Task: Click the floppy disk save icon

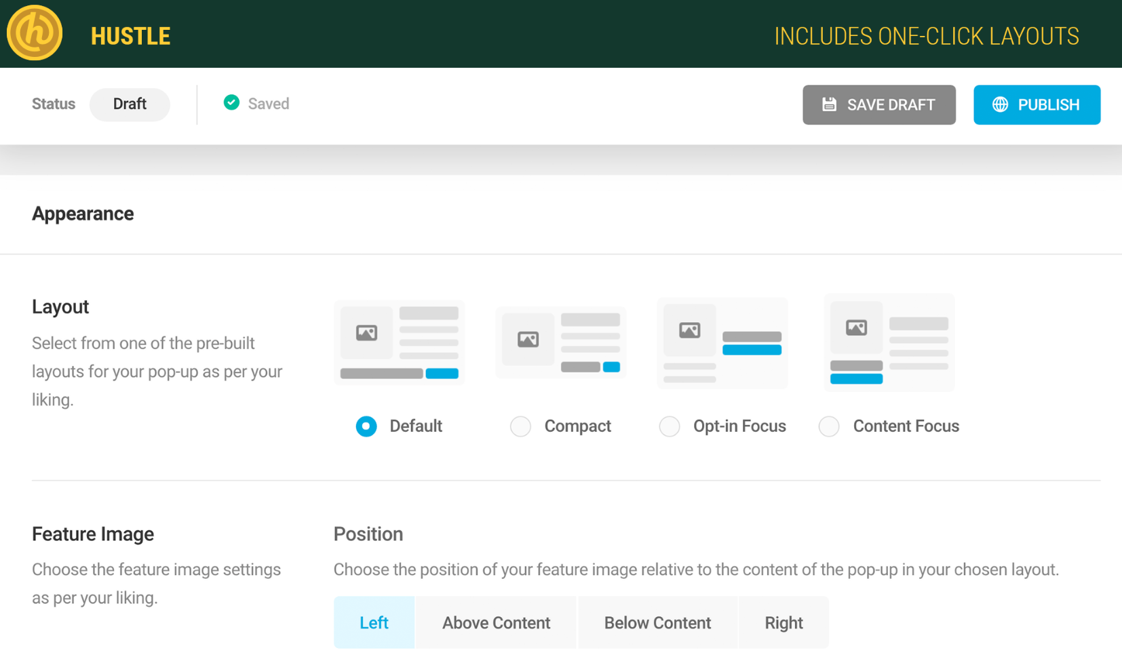Action: (829, 104)
